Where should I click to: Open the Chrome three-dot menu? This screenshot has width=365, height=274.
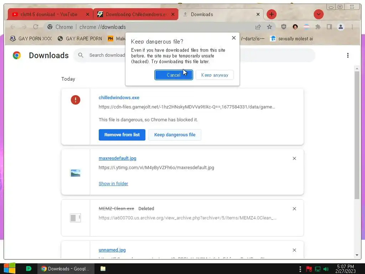(x=352, y=27)
